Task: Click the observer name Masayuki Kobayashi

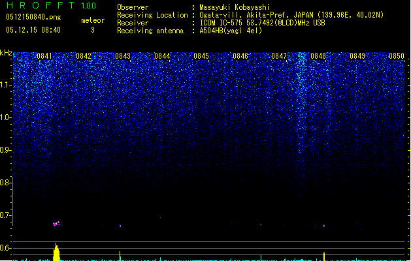Action: pos(235,7)
